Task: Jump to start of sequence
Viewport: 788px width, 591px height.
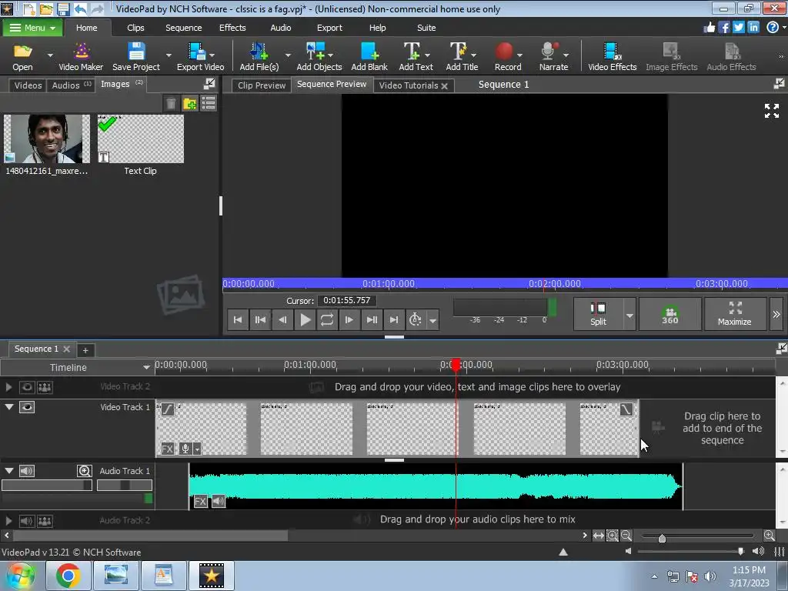Action: tap(238, 319)
